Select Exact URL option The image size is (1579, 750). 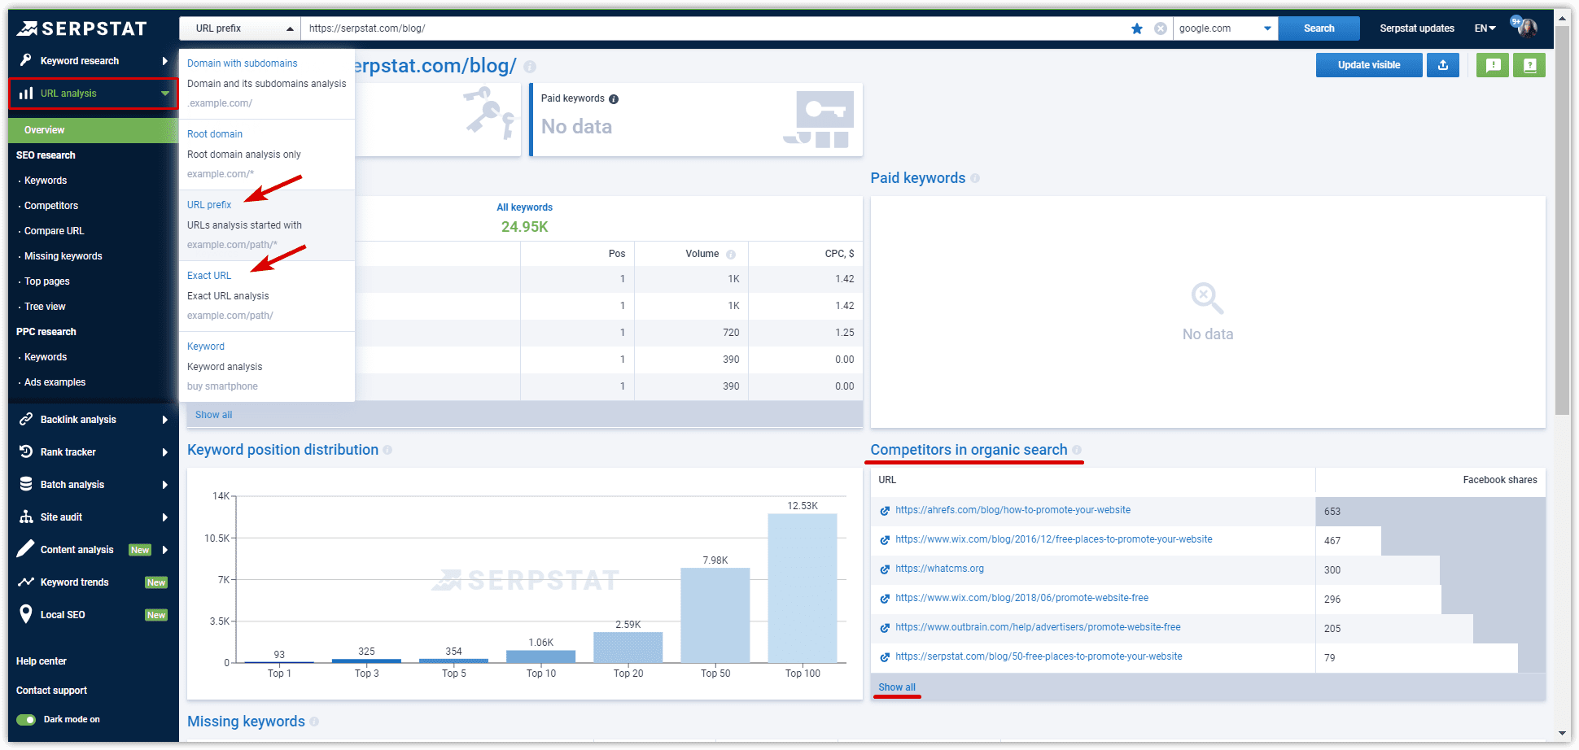point(267,296)
